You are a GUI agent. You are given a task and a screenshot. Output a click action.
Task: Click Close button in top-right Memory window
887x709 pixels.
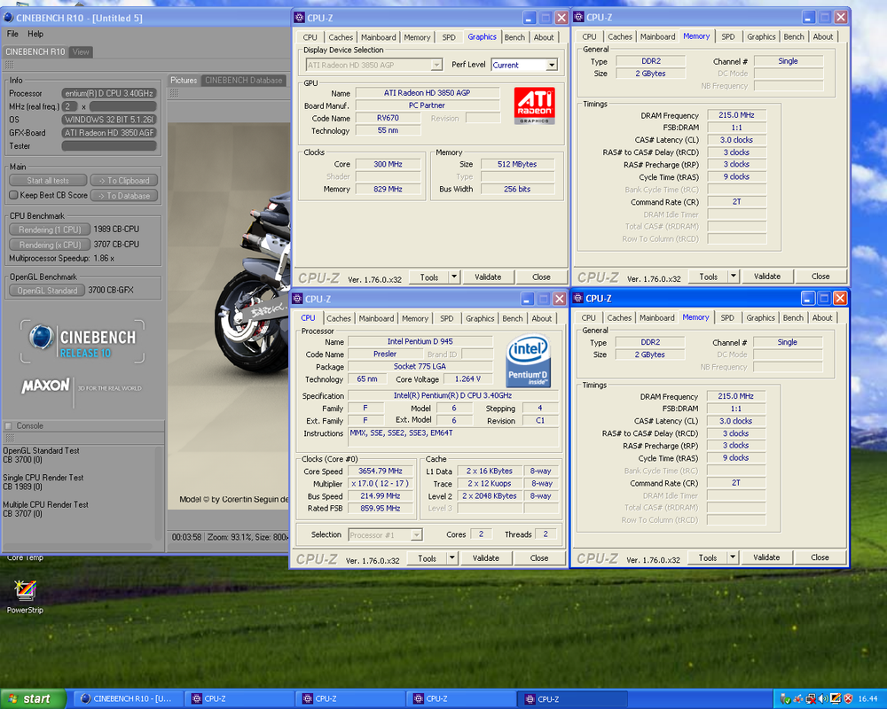pos(820,277)
